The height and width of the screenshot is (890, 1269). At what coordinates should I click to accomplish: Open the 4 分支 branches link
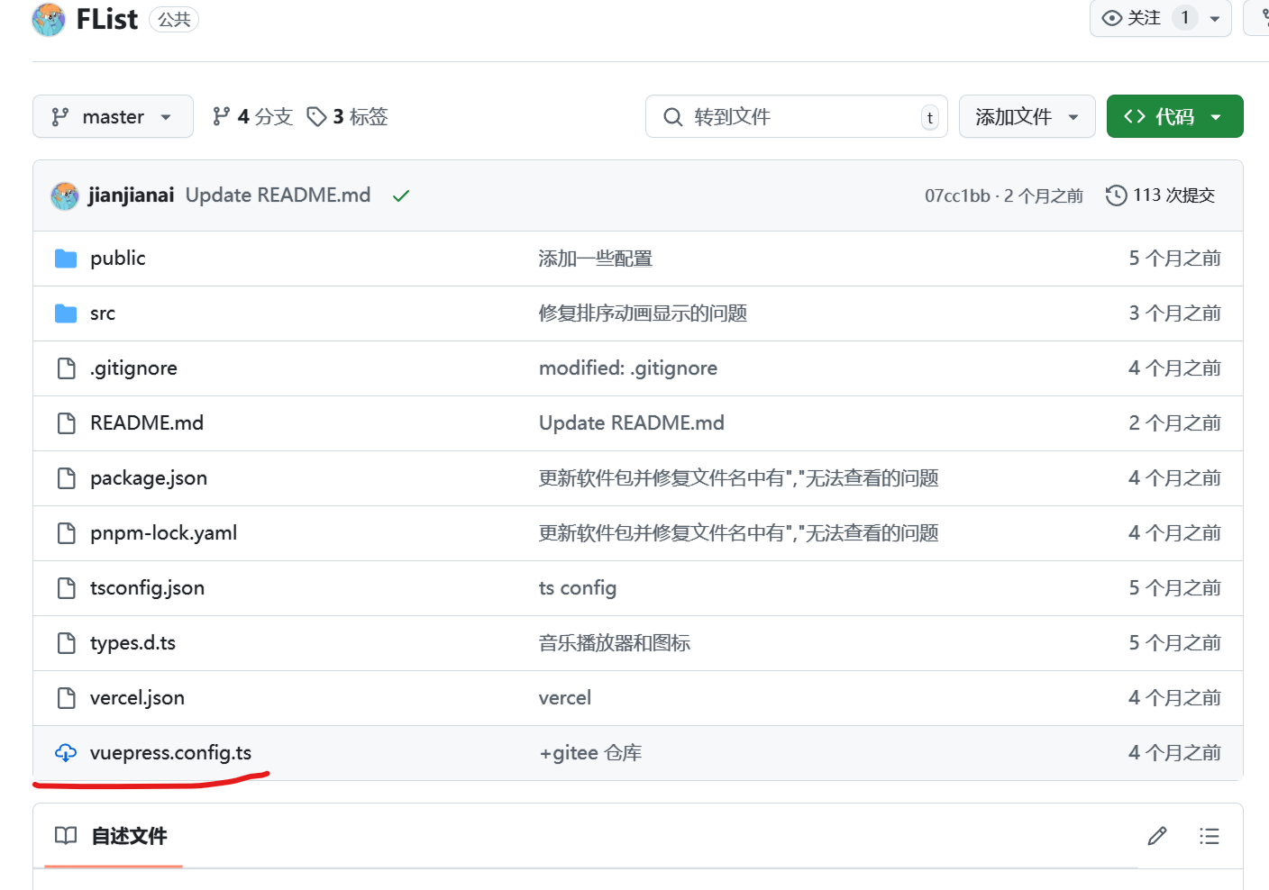253,117
